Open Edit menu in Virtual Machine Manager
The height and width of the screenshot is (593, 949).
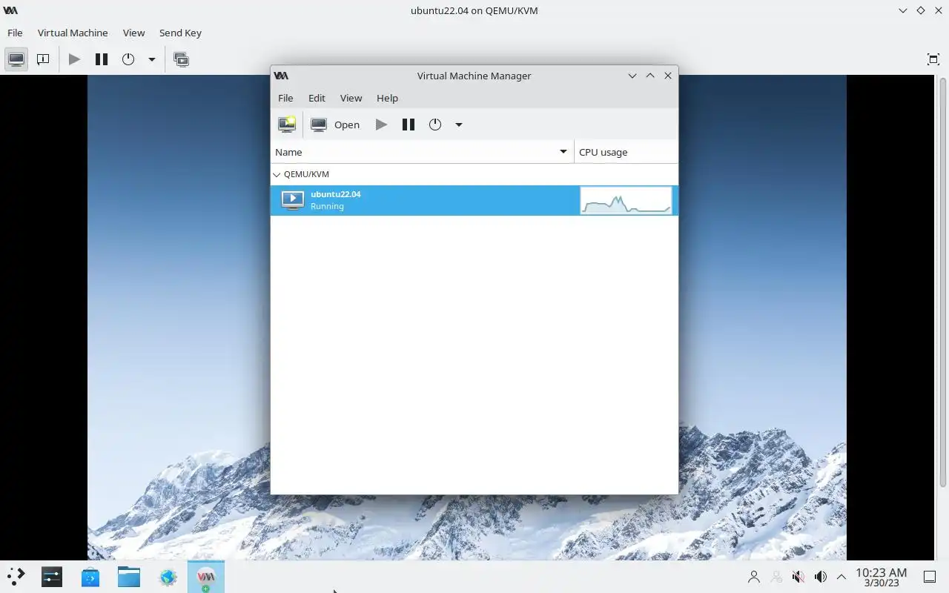317,98
